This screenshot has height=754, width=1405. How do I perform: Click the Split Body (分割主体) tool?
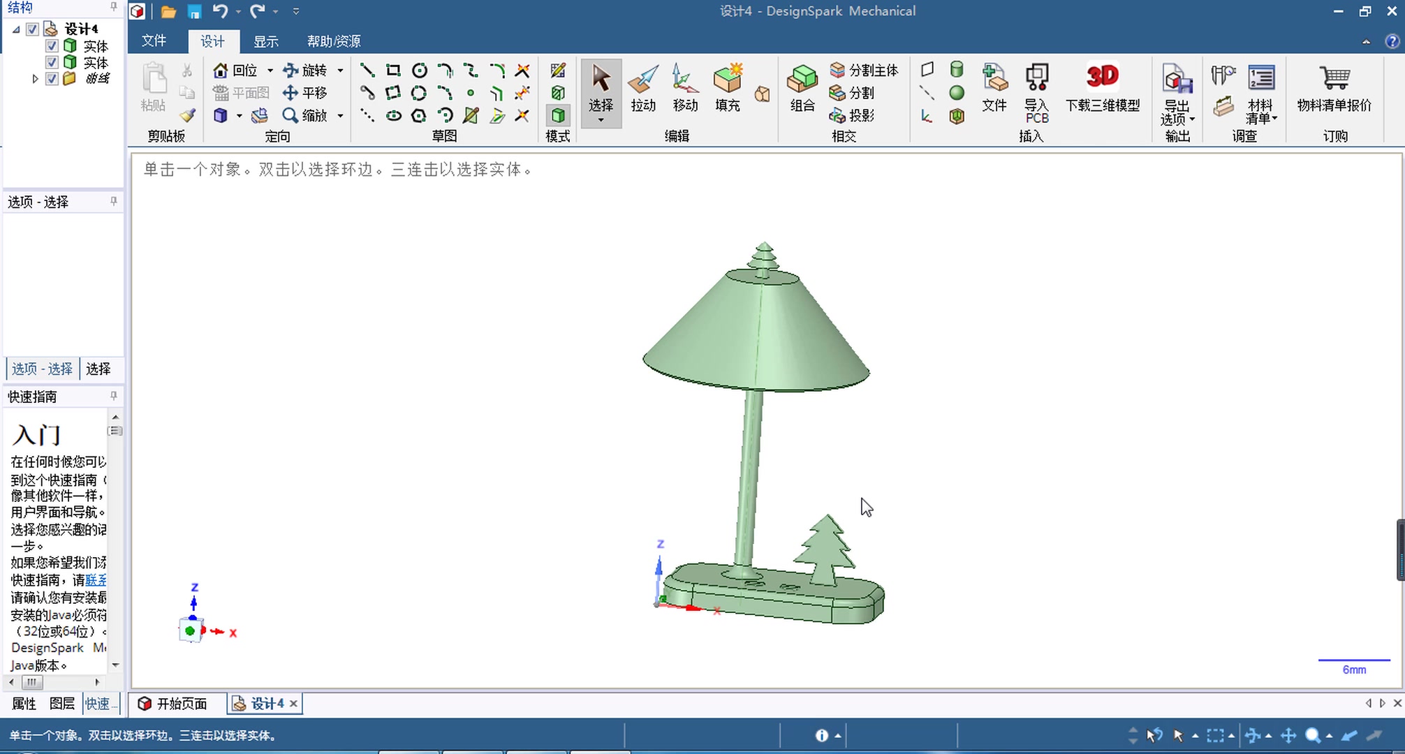pos(864,71)
